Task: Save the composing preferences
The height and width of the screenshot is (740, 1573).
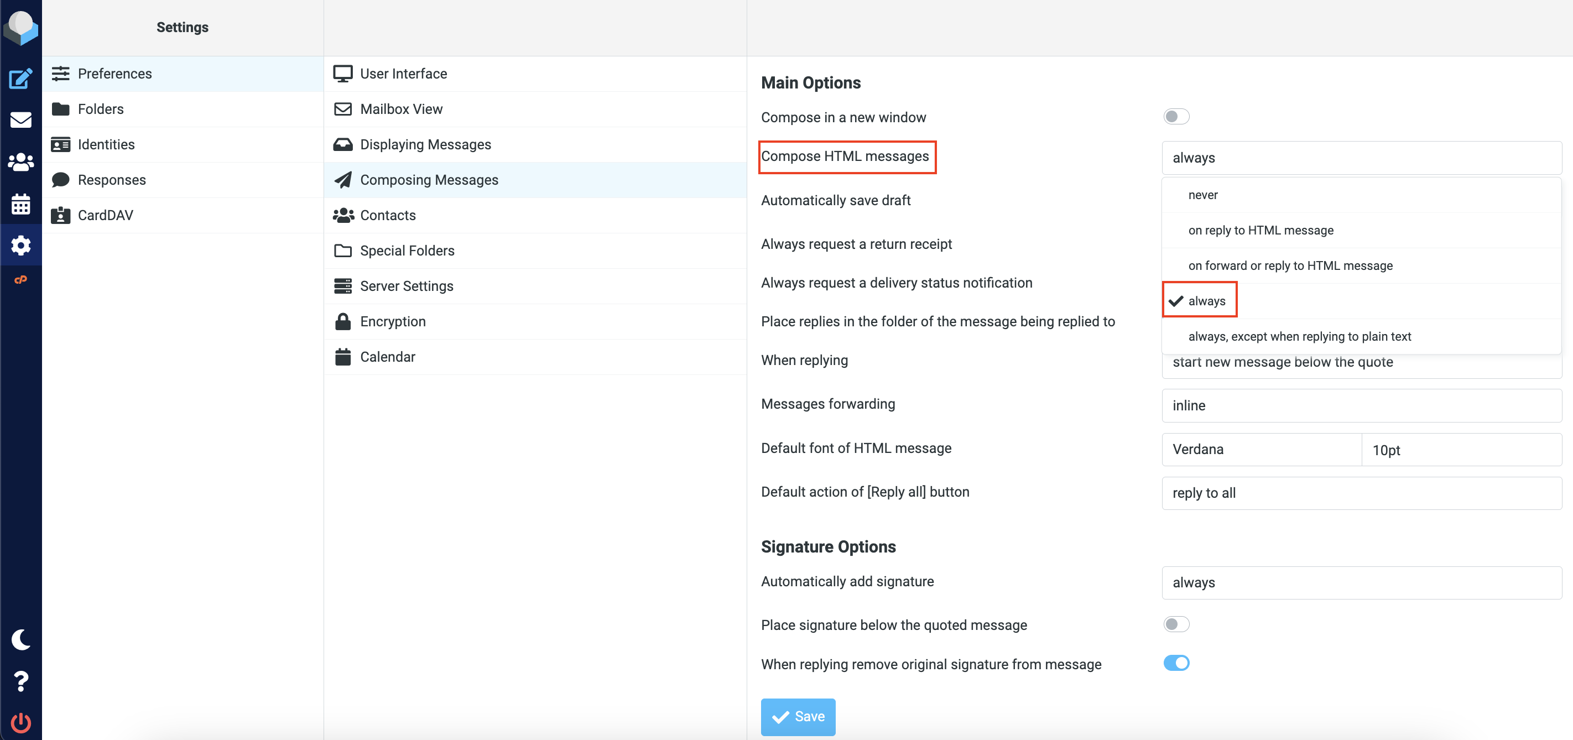Action: click(798, 717)
